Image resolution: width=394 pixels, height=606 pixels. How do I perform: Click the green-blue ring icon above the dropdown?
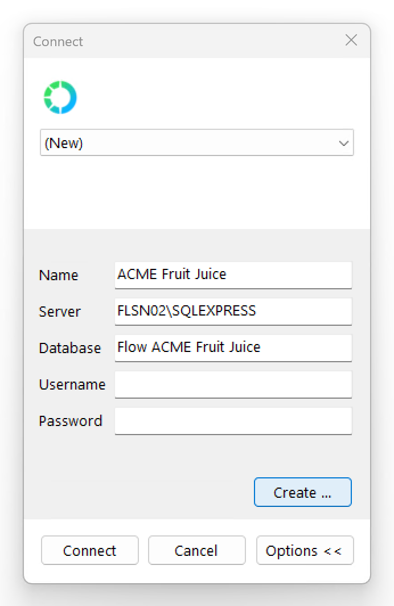pyautogui.click(x=60, y=97)
